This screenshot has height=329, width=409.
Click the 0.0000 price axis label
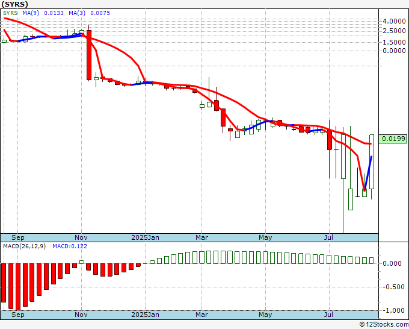click(394, 51)
